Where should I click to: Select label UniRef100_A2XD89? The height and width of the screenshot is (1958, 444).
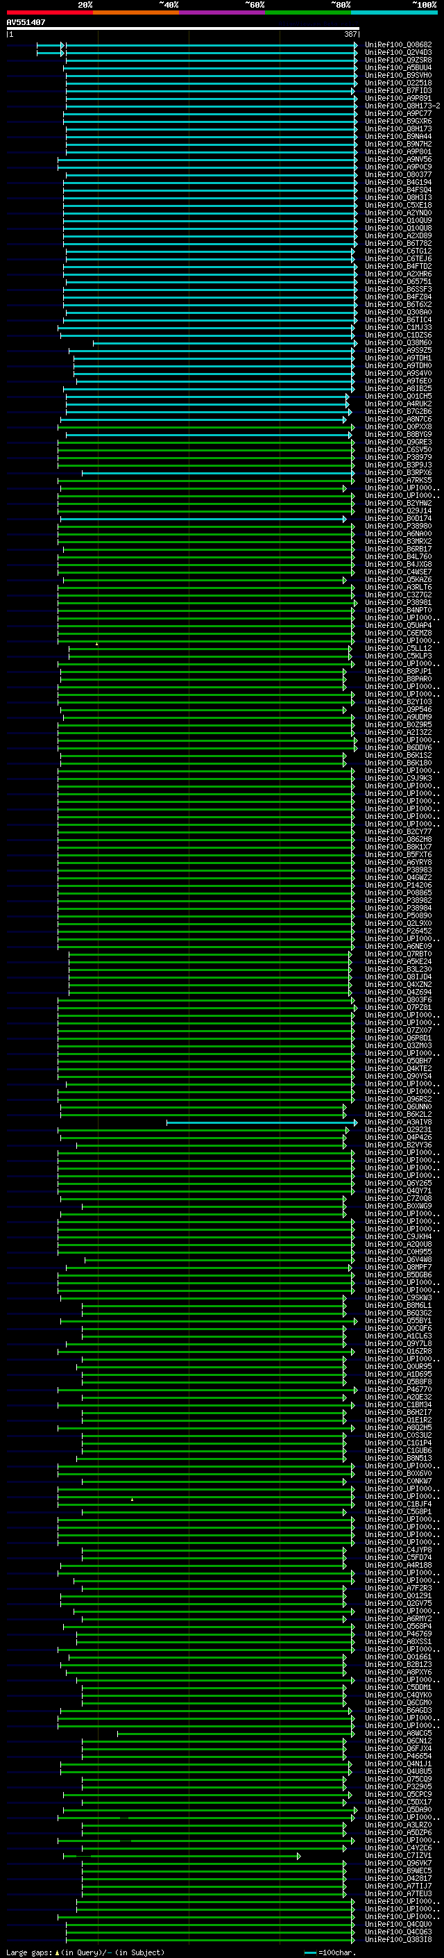click(x=398, y=235)
